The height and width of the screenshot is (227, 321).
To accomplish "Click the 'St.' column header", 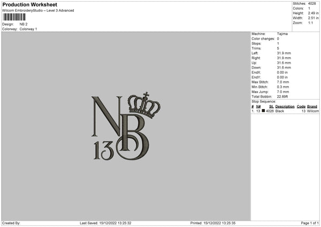I will [271, 107].
